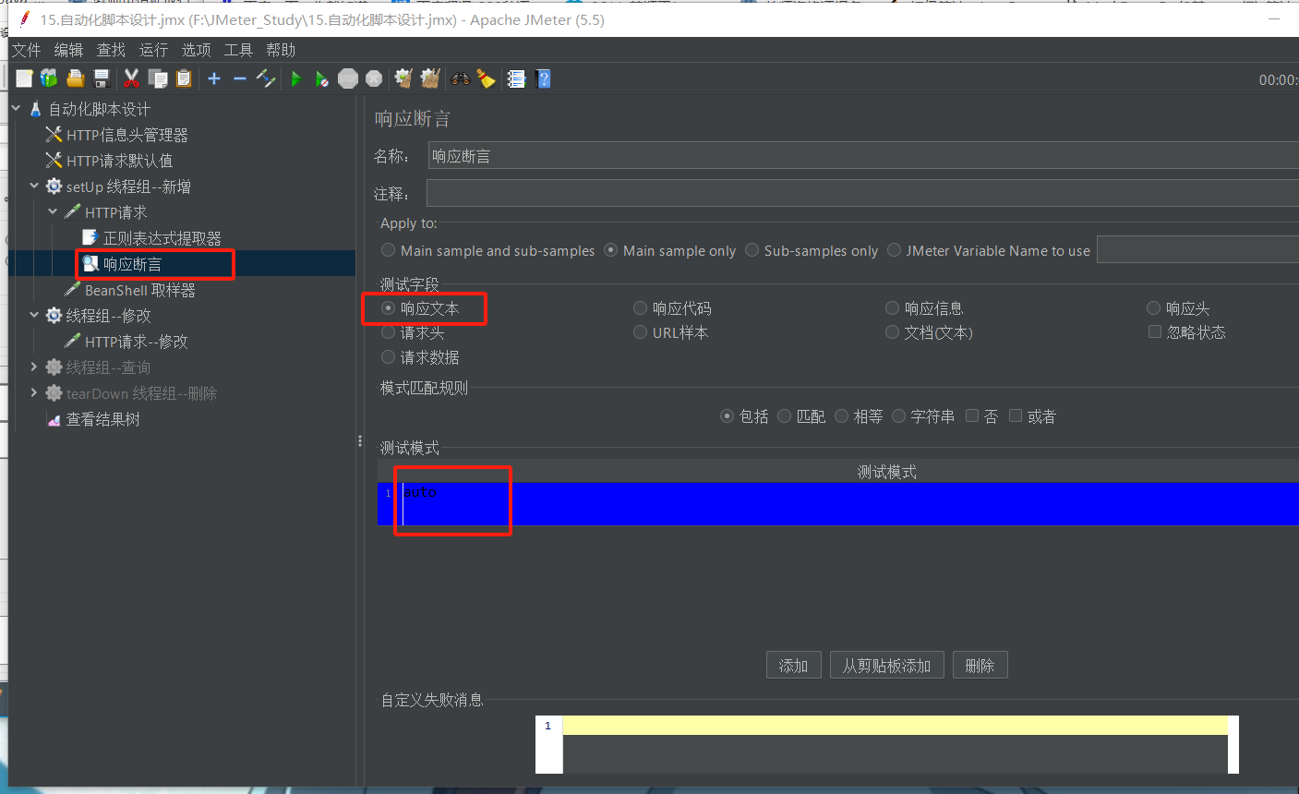Toggle 忽略状态 checkbox
This screenshot has width=1299, height=794.
[1155, 331]
